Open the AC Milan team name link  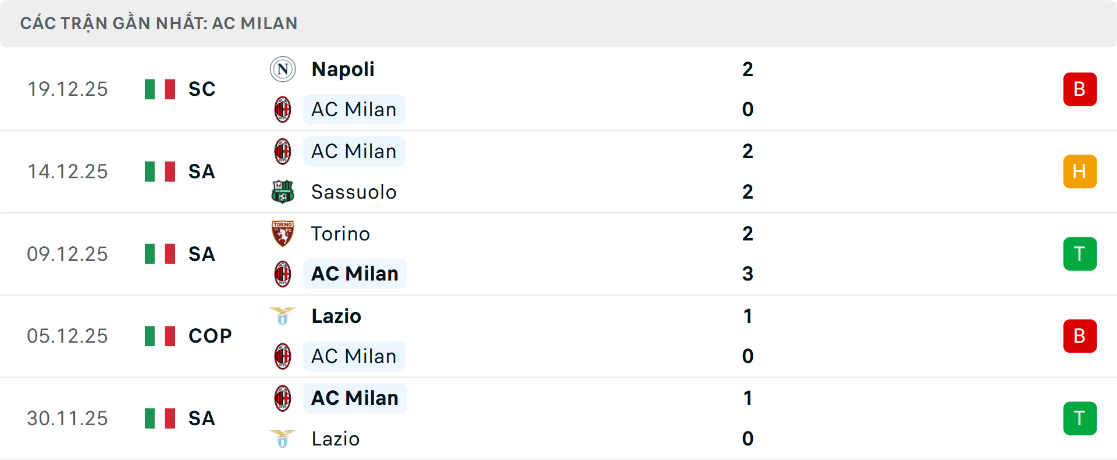pos(354,109)
